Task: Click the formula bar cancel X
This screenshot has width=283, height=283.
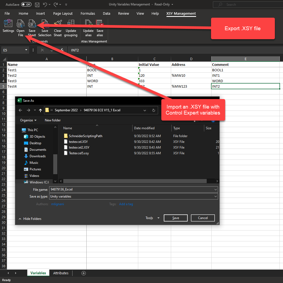Action: [42, 50]
